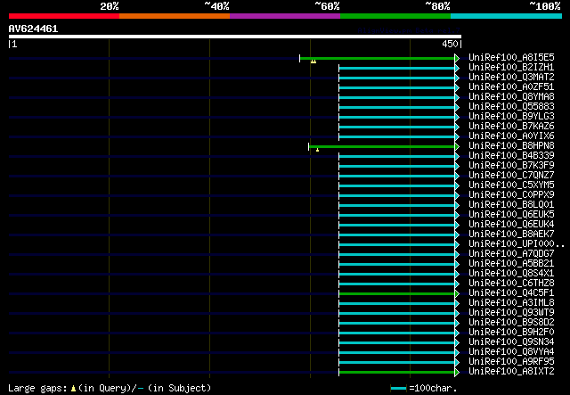Click the yellow gap marker under the A8I5E5 alignment
Screen dimensions: 570x395
313,62
